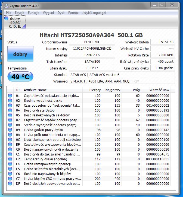Click the firmware field PC4OC70E
Image resolution: width=183 pixels, height=197 pixels.
(x=92, y=42)
